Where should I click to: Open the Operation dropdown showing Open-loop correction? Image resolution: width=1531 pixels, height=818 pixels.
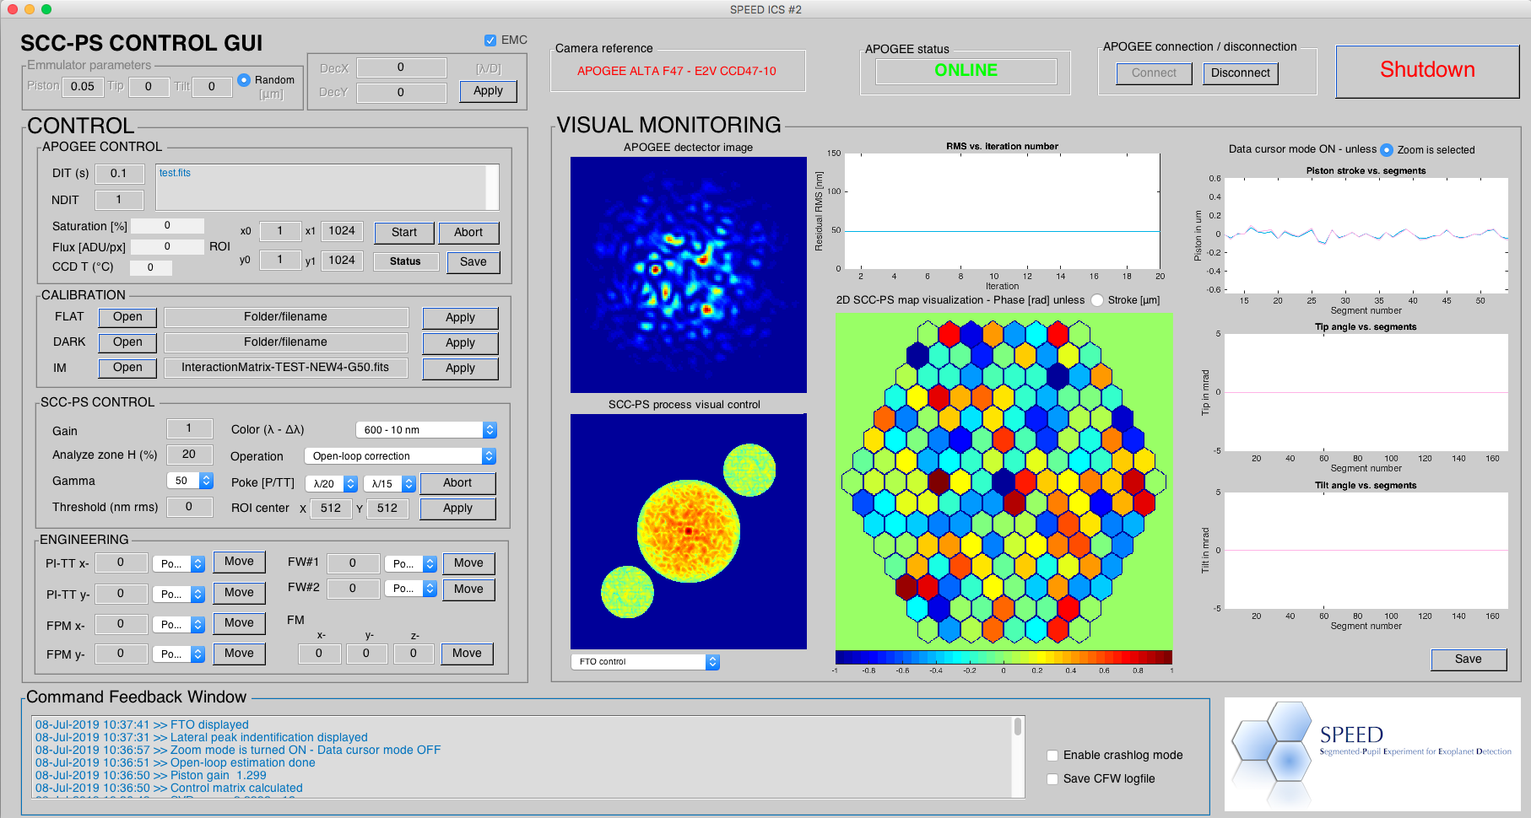coord(400,456)
